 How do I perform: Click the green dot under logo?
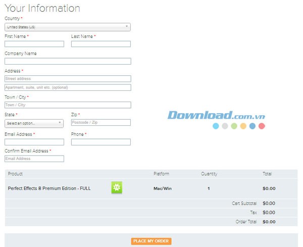(234, 126)
